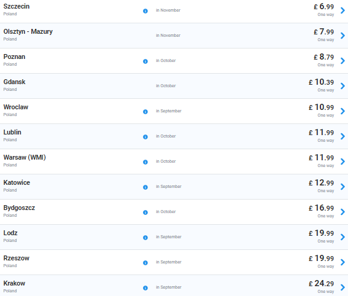Expand the Lodz row arrow
Viewport: 348px width, 296px height.
[342, 236]
